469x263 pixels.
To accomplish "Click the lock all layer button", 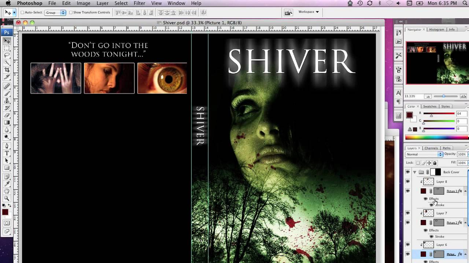I will (x=435, y=163).
